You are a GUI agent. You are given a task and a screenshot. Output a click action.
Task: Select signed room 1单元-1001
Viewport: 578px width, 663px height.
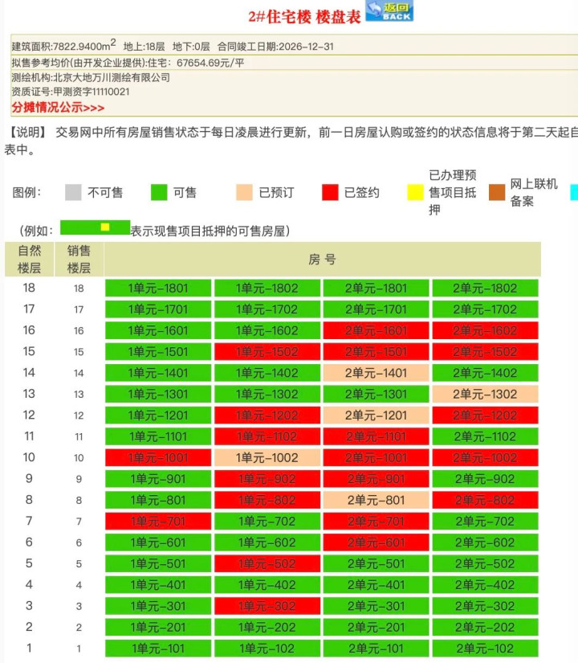coord(158,457)
